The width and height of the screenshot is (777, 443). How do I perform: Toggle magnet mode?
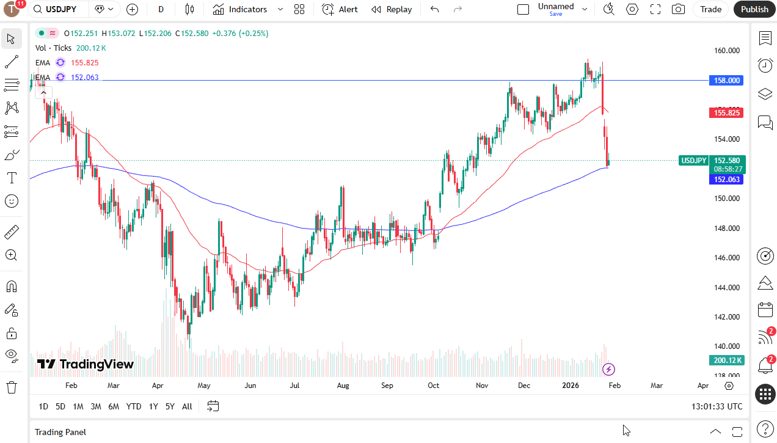pyautogui.click(x=11, y=287)
